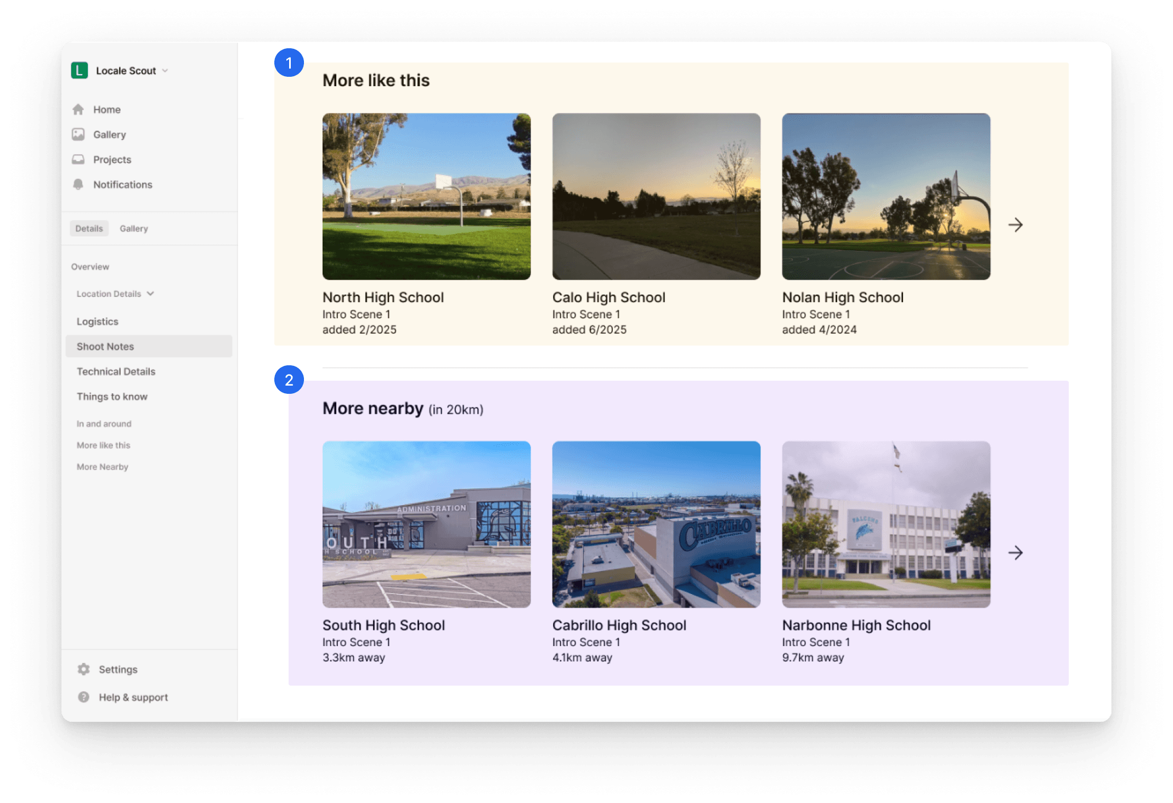Expand the Location Details chevron
This screenshot has width=1173, height=803.
pos(151,294)
